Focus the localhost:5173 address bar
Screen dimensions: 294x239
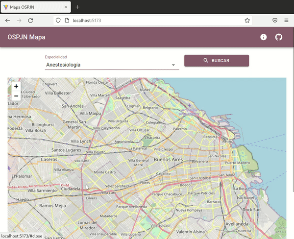153,21
